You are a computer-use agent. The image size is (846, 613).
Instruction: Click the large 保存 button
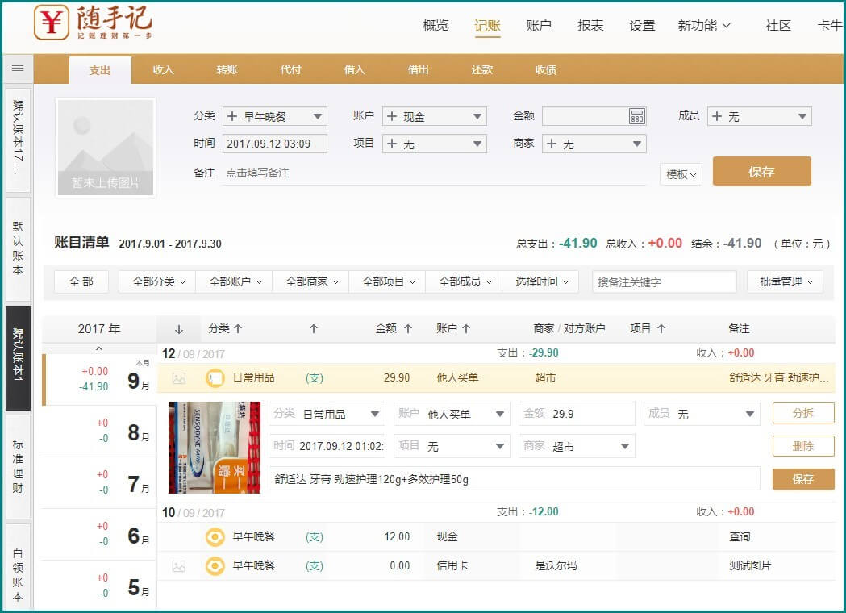761,172
